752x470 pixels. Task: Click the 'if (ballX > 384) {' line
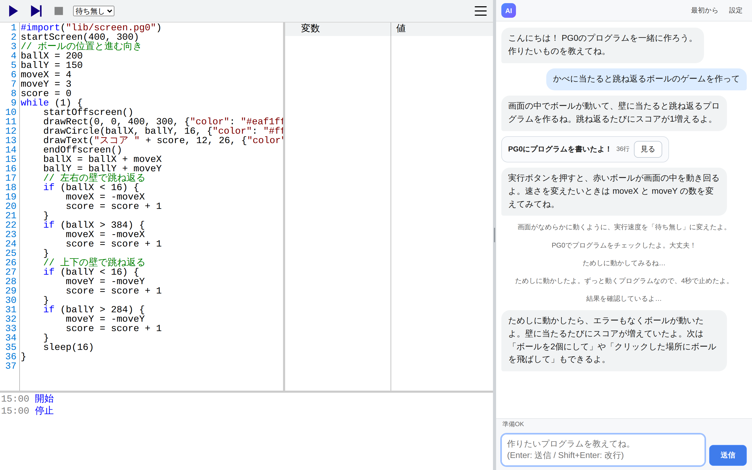94,225
